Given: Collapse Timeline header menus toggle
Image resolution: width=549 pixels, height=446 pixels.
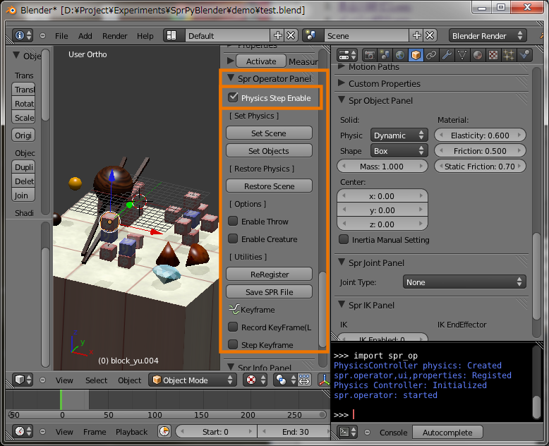Looking at the screenshot, I should tap(43, 431).
